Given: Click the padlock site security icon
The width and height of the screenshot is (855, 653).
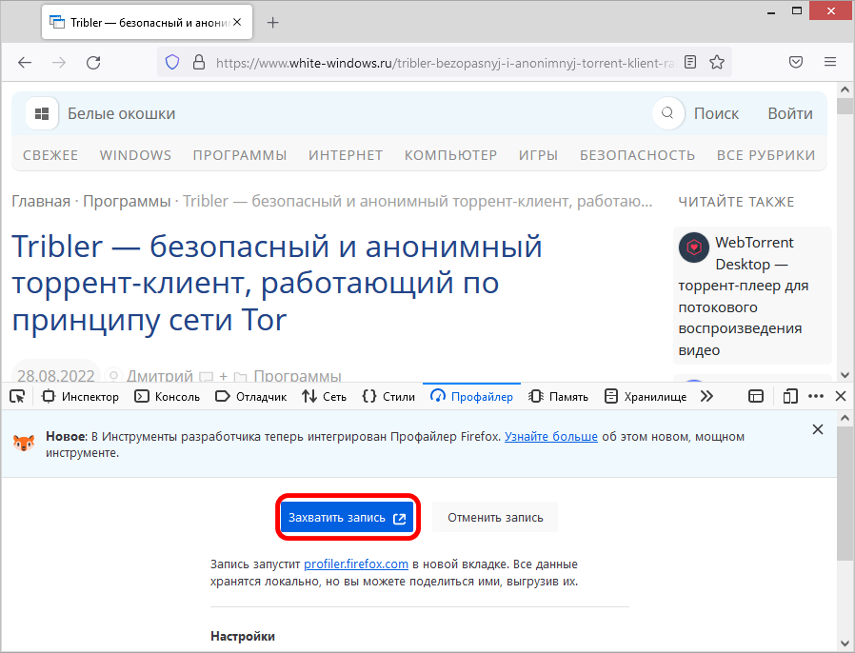Looking at the screenshot, I should point(199,62).
